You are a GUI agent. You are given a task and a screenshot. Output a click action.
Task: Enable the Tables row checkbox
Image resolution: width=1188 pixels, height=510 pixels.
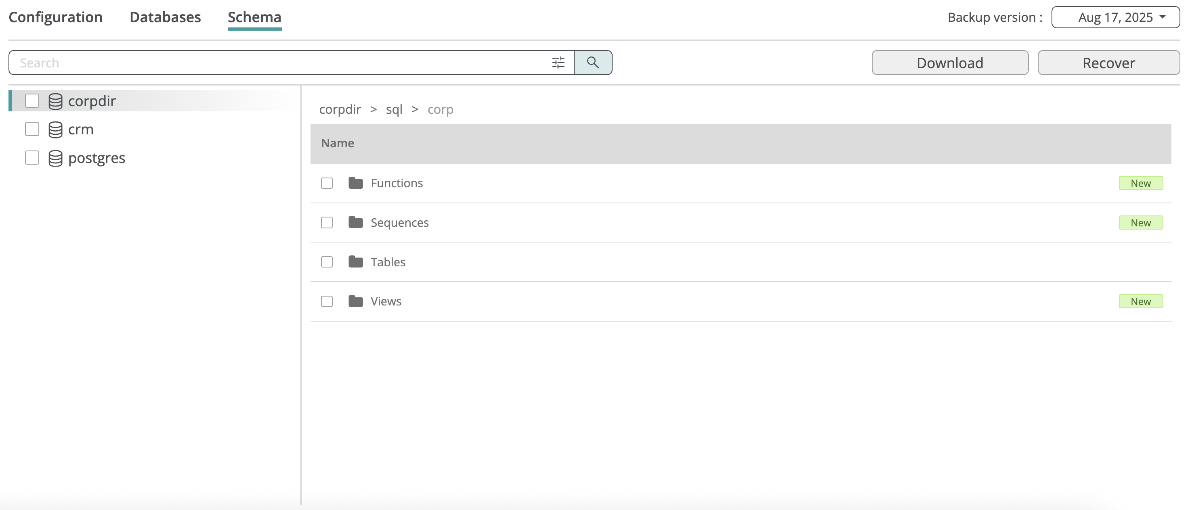(x=327, y=262)
